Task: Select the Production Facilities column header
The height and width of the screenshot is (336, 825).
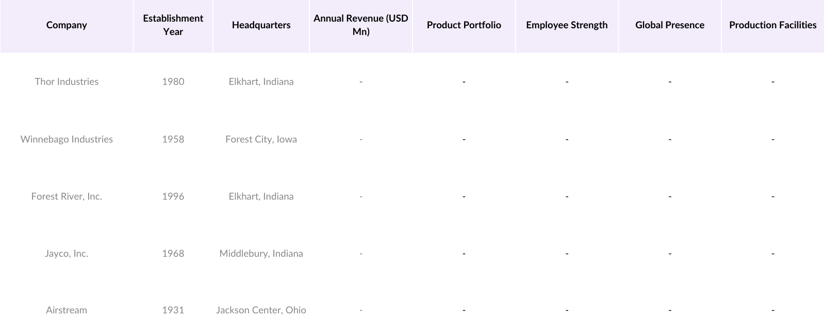Action: pos(772,25)
